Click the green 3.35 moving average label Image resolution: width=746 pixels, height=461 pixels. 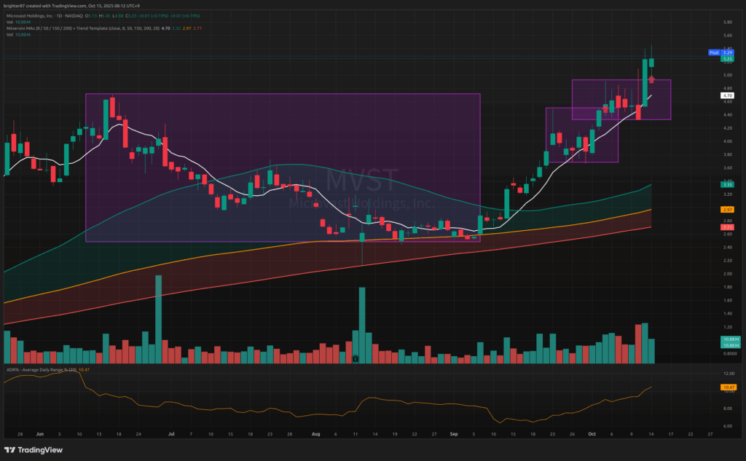pyautogui.click(x=726, y=185)
